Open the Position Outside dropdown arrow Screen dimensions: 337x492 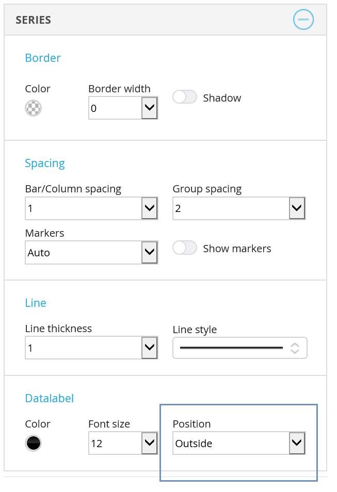pos(297,442)
